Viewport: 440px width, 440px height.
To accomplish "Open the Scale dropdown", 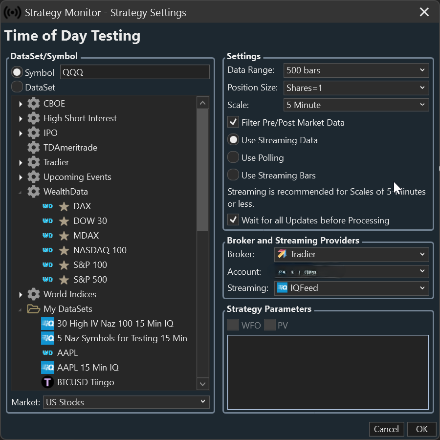I will (x=356, y=105).
